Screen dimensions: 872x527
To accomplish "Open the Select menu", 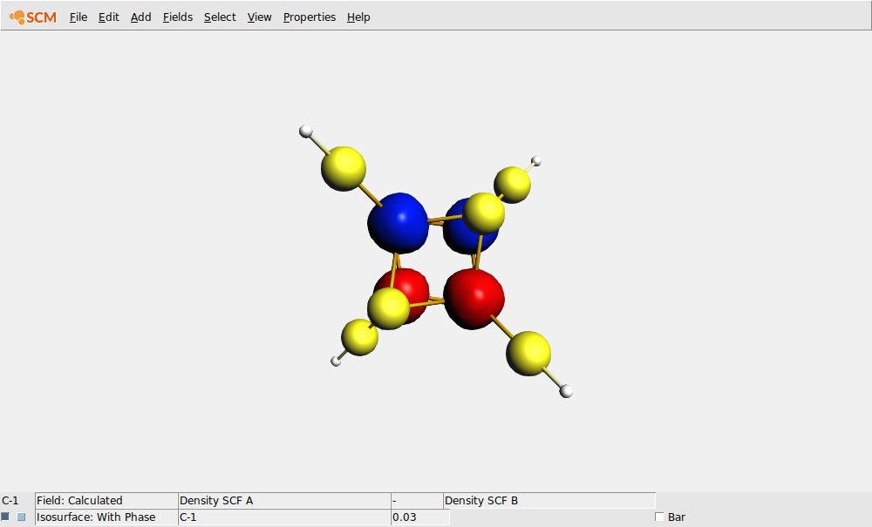I will tap(219, 17).
